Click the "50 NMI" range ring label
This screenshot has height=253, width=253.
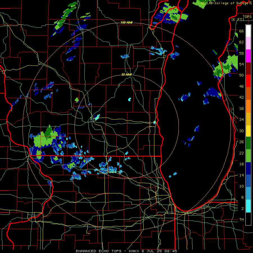(126, 74)
